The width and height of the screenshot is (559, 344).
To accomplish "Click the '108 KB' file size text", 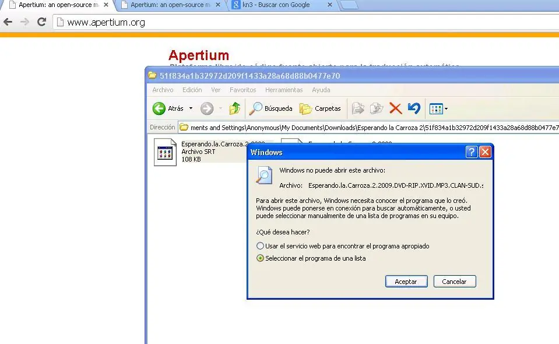I will (191, 159).
